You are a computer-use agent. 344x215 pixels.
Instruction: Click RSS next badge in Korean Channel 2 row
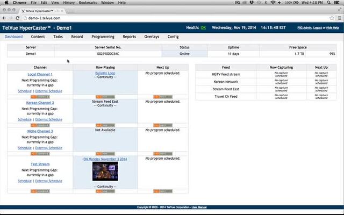[x=163, y=125]
